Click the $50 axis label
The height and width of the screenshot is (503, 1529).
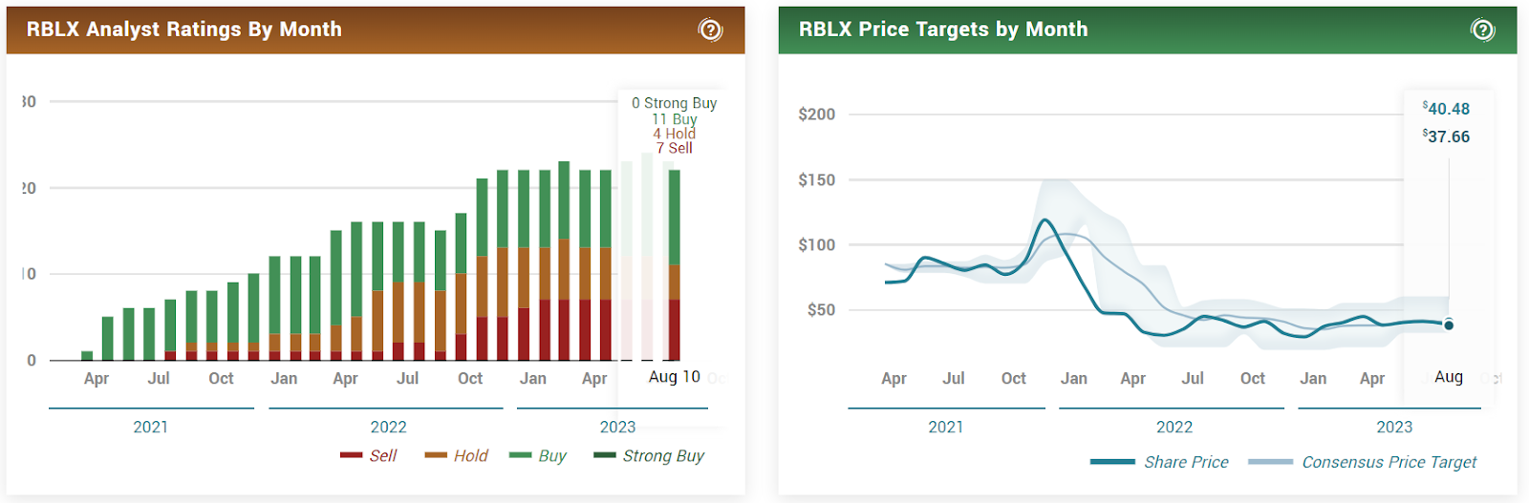(822, 309)
